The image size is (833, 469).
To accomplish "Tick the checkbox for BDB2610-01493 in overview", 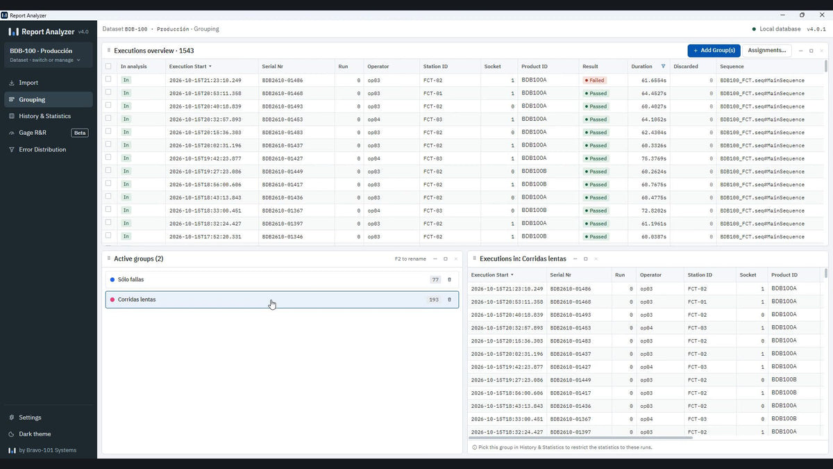I will point(108,106).
